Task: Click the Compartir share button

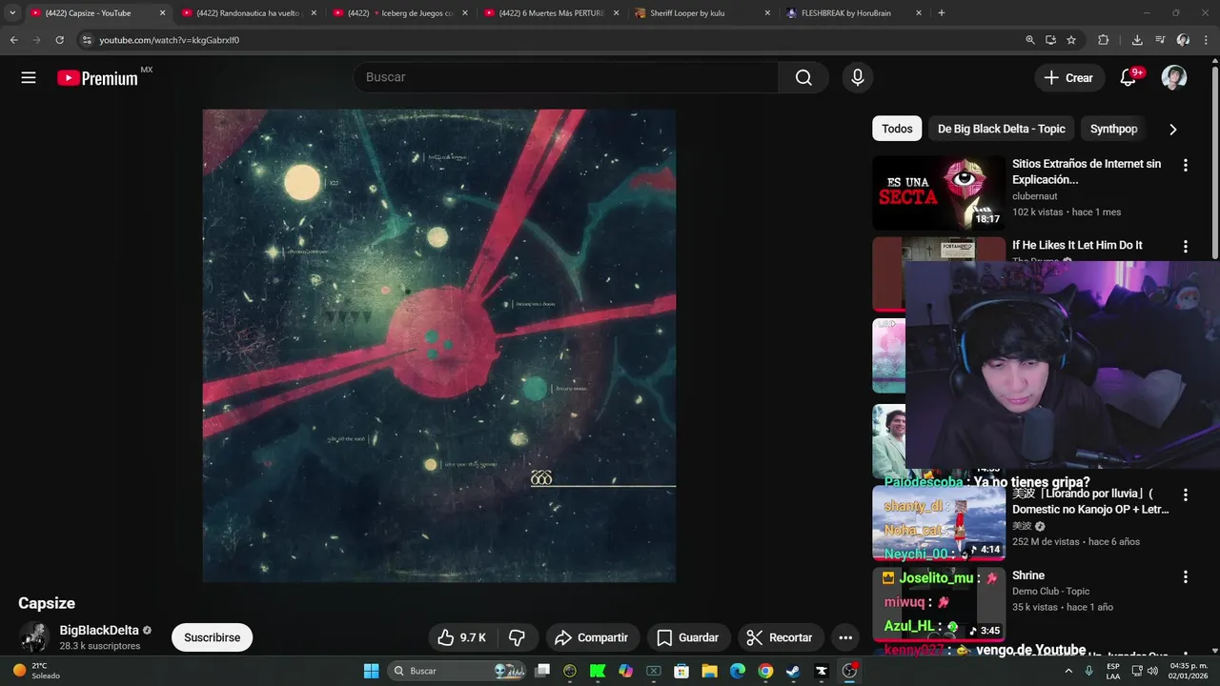Action: [x=591, y=637]
